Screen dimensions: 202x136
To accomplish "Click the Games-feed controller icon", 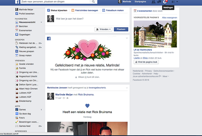I will (17, 126).
